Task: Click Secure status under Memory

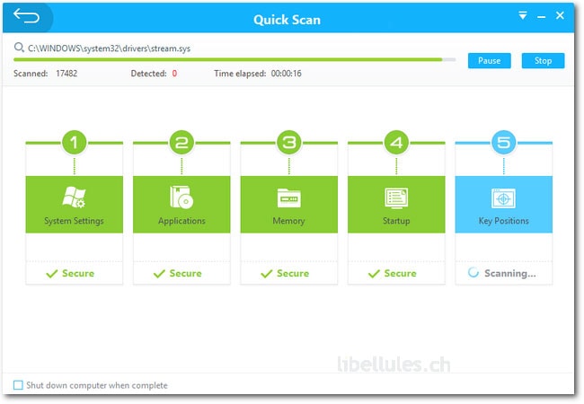Action: tap(285, 274)
